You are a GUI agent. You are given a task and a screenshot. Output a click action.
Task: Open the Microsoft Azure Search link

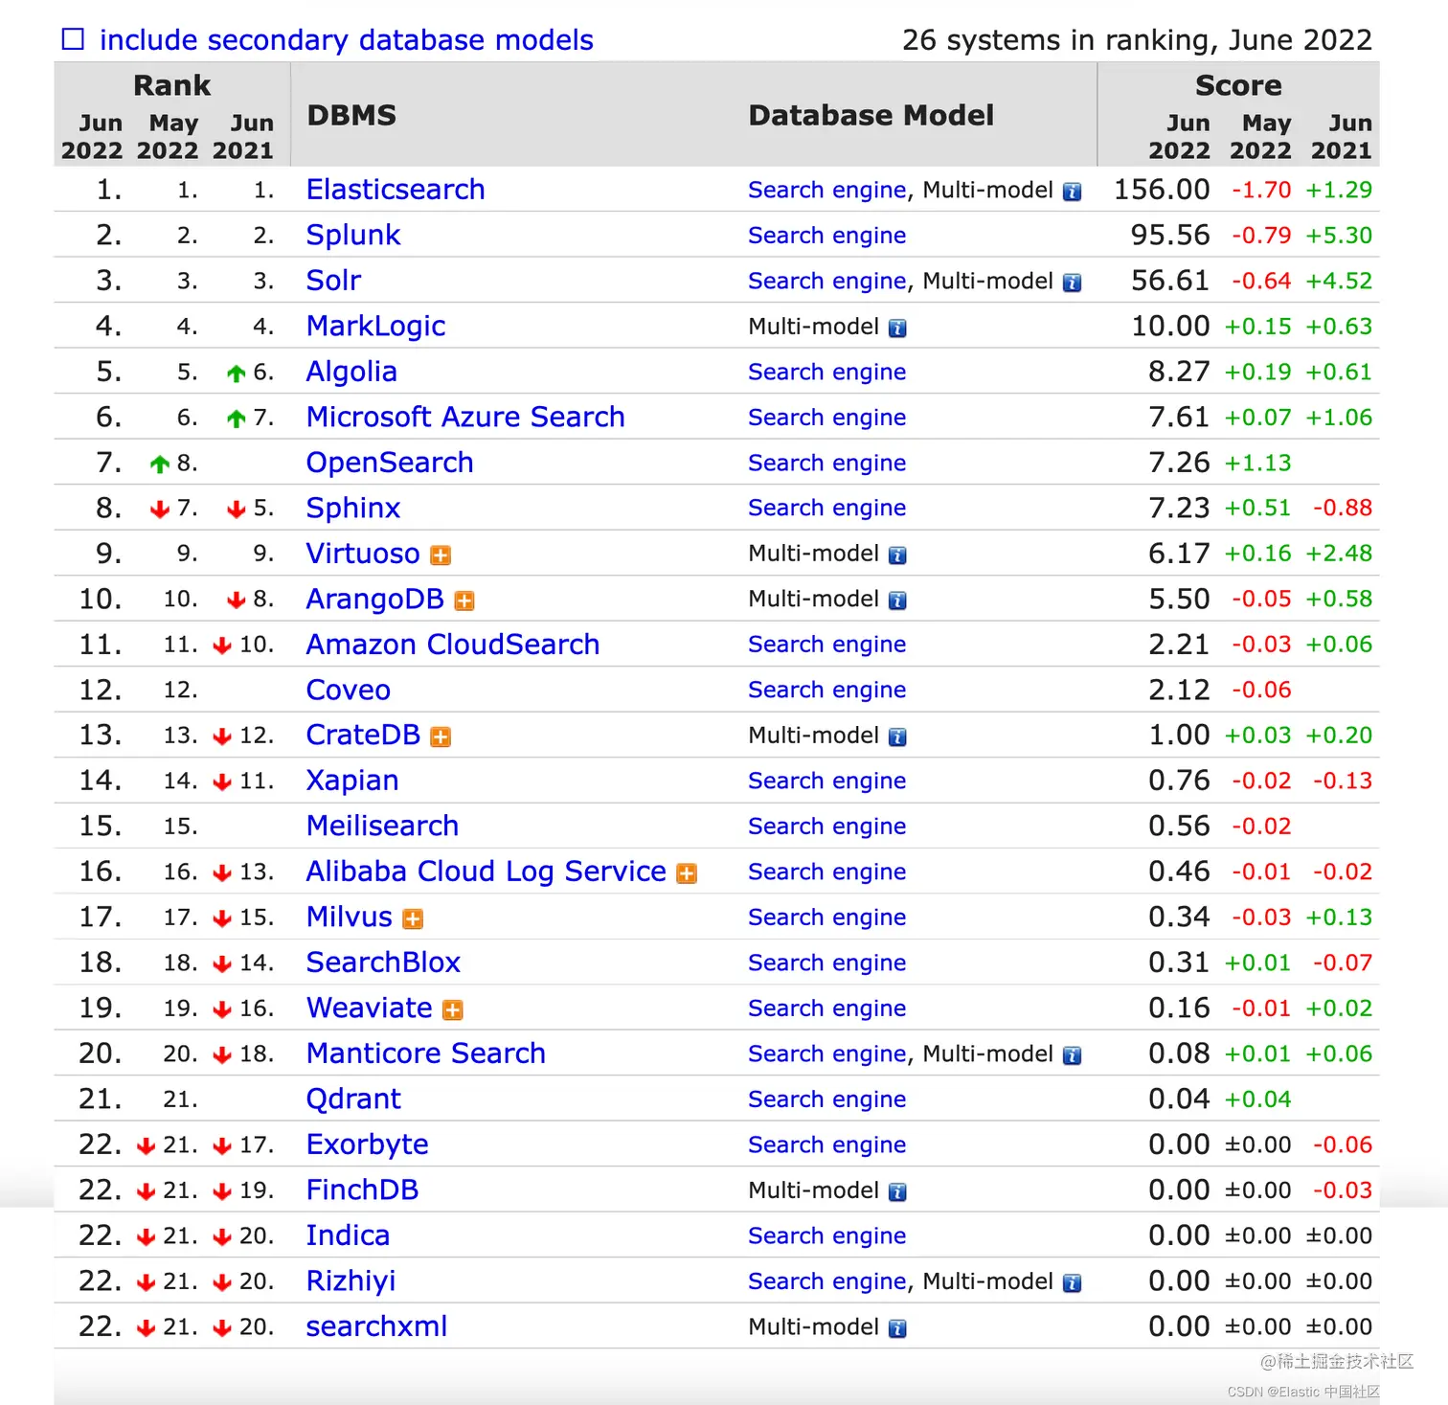[465, 418]
